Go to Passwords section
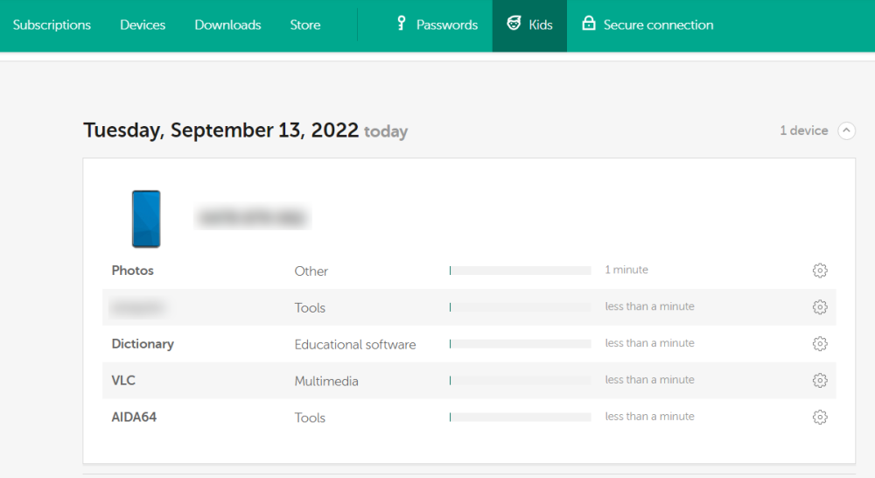This screenshot has height=478, width=875. coord(437,25)
